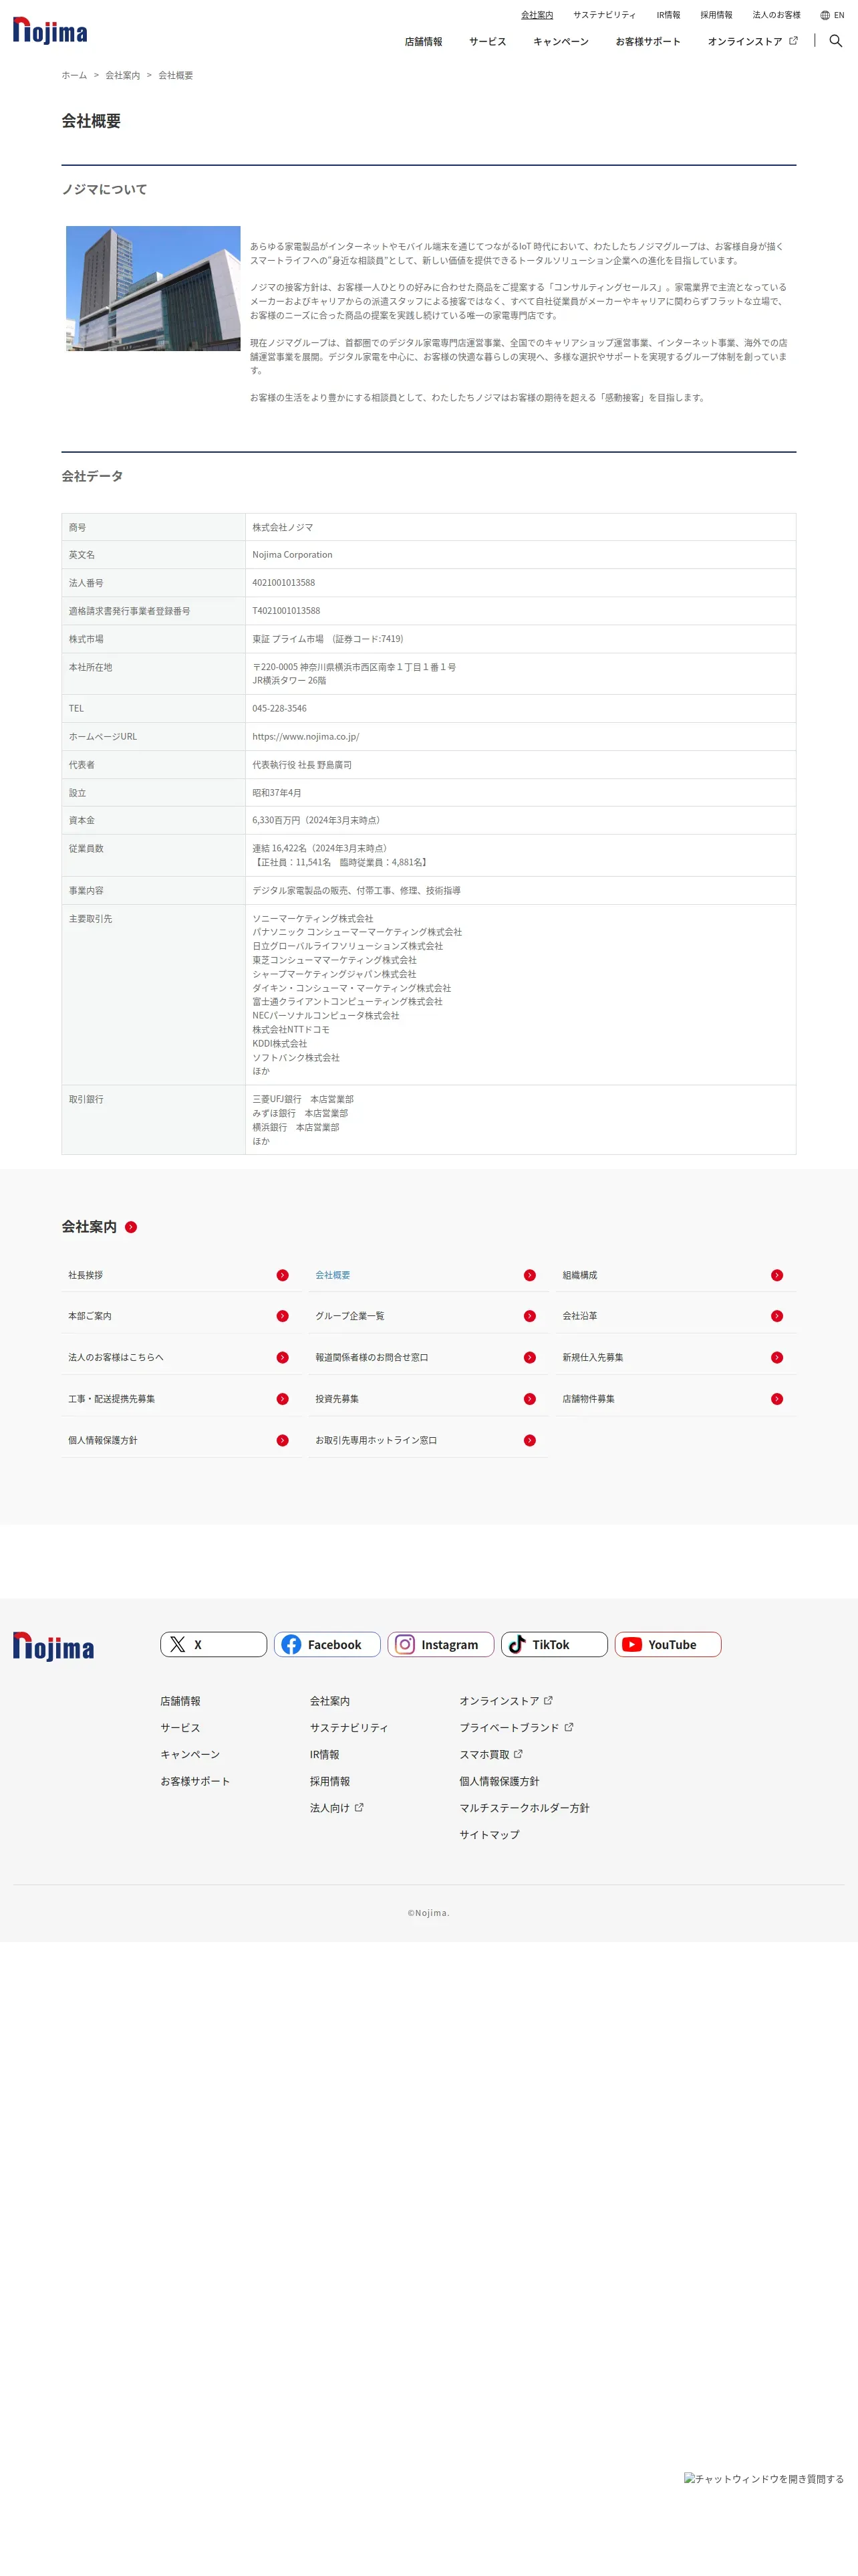
Task: Open footer お客様サポート link
Action: [194, 1781]
